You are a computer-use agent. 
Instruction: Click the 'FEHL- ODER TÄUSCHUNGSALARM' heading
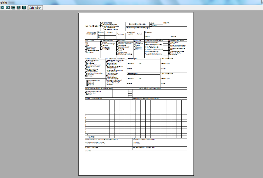pos(99,88)
